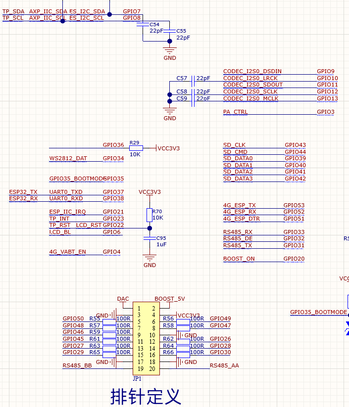Select the GPIO3 net label

(326, 112)
